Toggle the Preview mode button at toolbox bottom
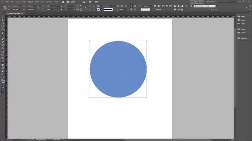The image size is (252, 141). click(3, 91)
